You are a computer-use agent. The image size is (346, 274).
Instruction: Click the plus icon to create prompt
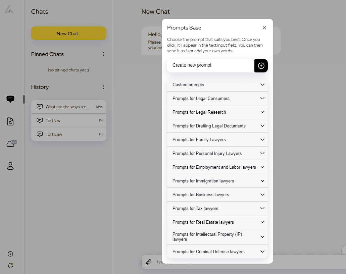pos(261,66)
